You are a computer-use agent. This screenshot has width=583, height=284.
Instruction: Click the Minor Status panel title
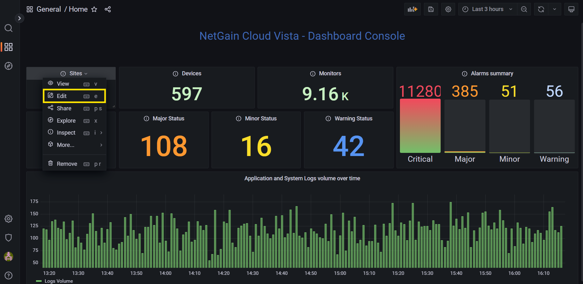click(261, 119)
